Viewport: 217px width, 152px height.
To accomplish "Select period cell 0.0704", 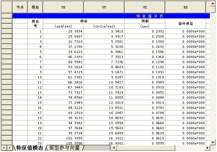I will [x=145, y=113].
